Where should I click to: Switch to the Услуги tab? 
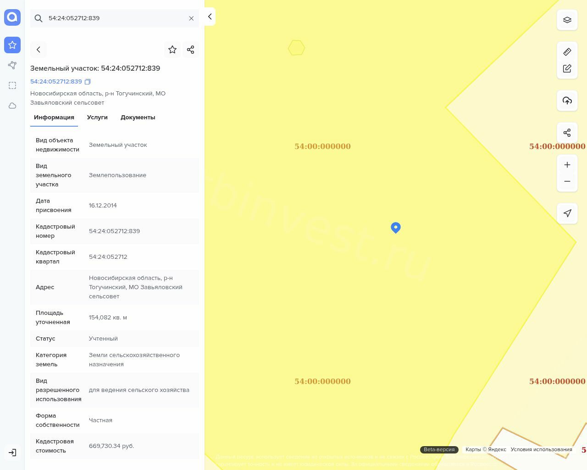97,117
